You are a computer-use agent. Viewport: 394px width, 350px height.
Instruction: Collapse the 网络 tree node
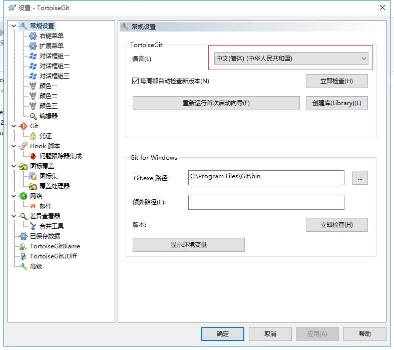coord(14,196)
